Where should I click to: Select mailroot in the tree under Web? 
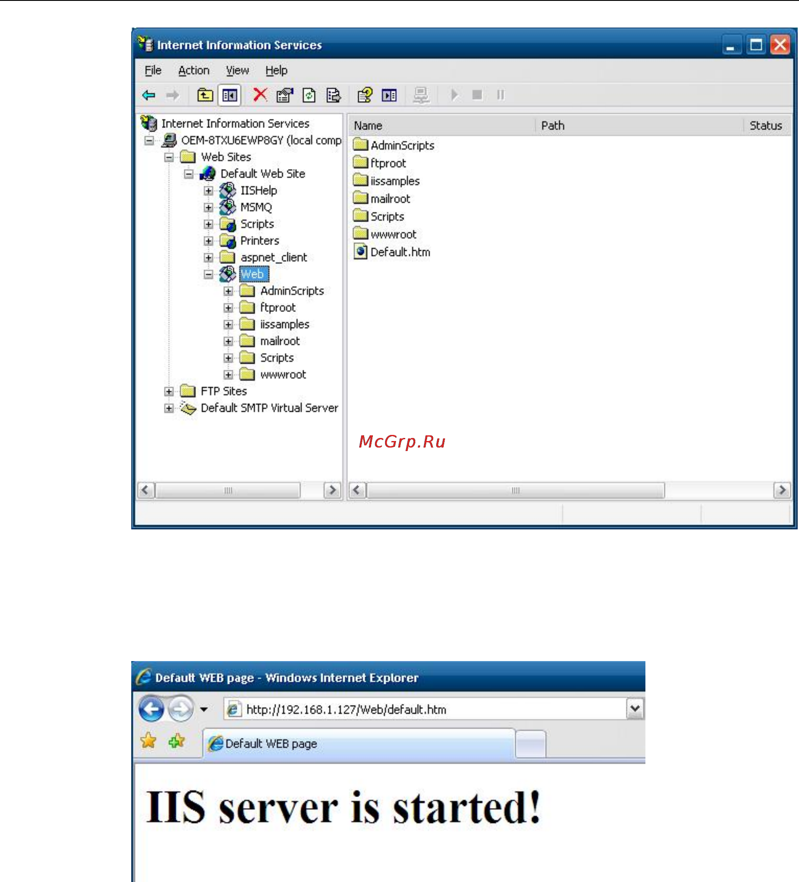[x=280, y=341]
